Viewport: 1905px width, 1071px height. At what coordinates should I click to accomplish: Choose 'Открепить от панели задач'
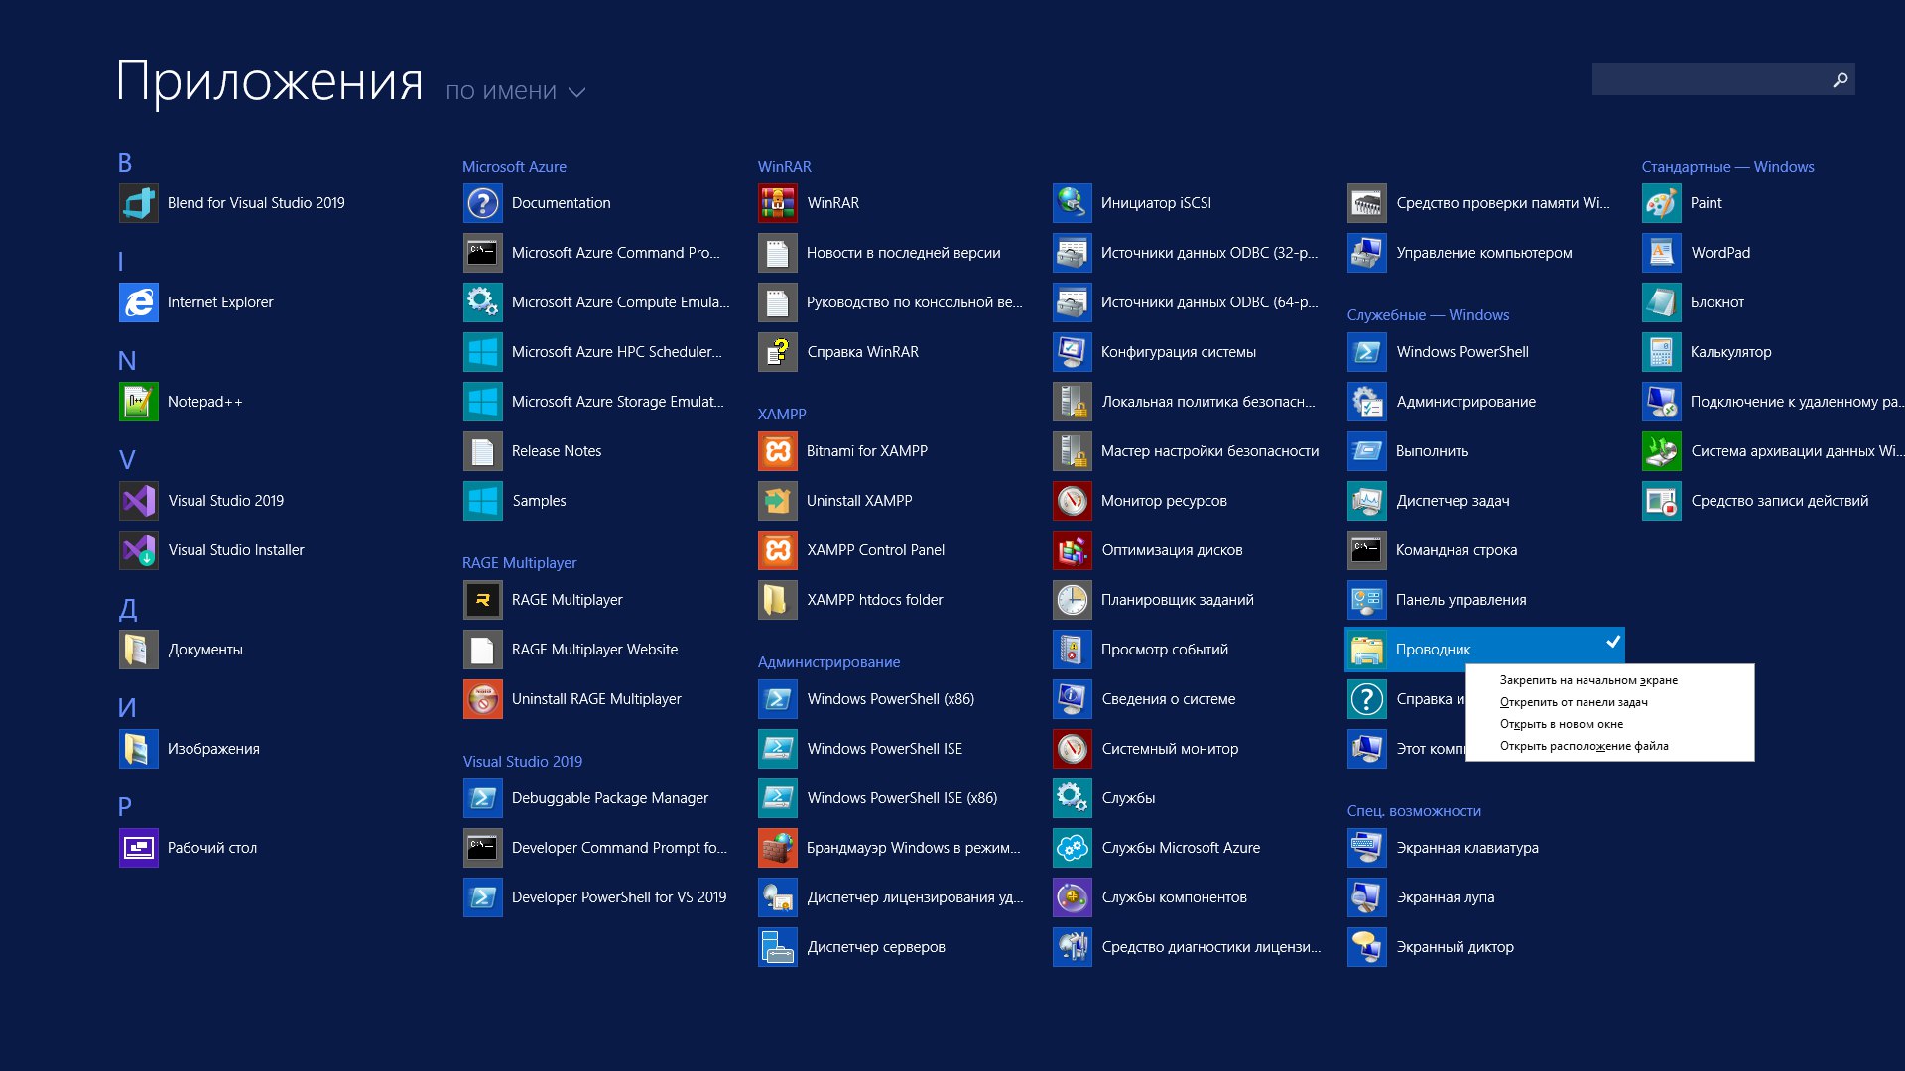click(x=1574, y=702)
